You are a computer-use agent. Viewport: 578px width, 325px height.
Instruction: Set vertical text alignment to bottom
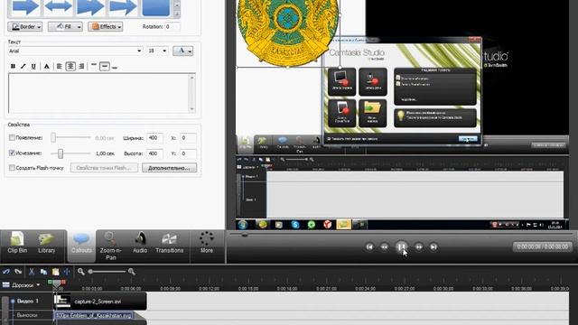pos(115,67)
